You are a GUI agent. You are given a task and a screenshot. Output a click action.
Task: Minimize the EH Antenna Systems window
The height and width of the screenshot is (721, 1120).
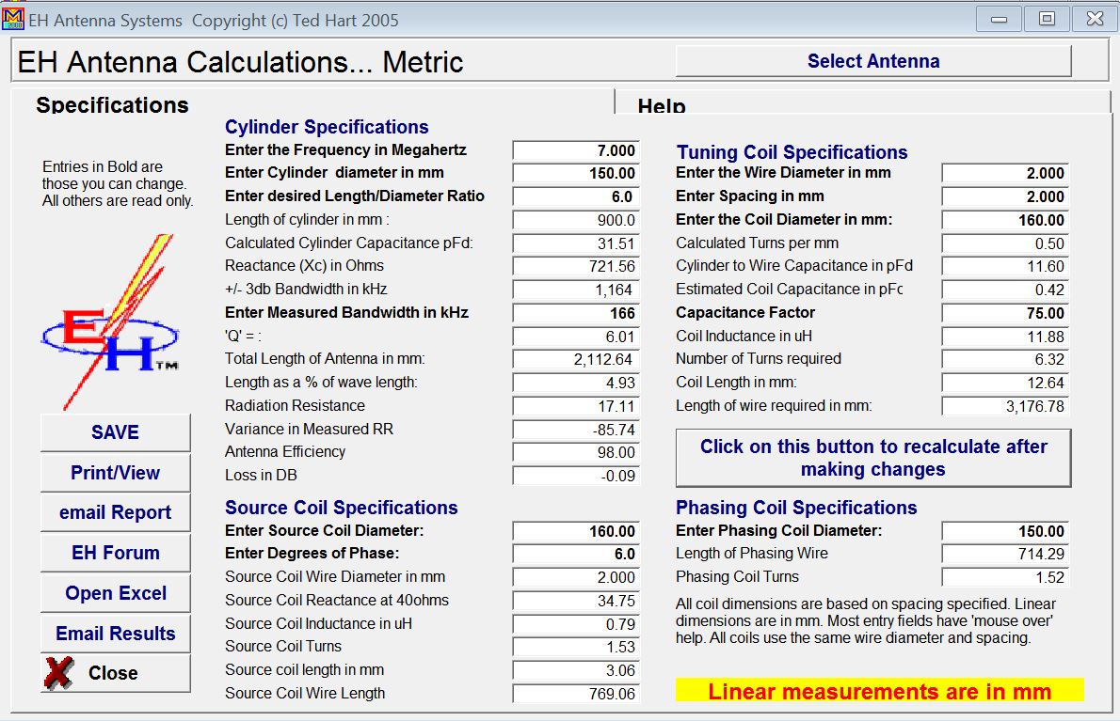(999, 19)
